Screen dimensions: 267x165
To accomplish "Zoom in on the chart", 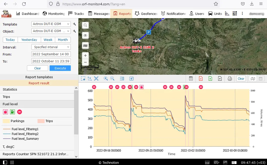I will coord(106,79).
